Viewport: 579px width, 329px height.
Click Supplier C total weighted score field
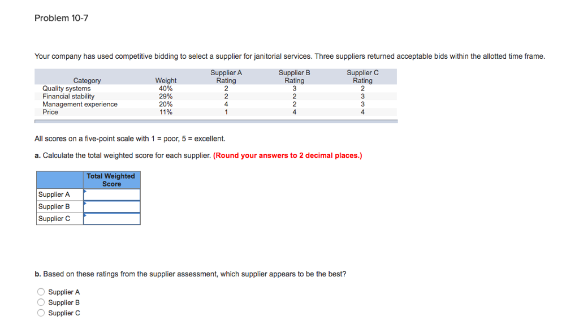coord(111,219)
